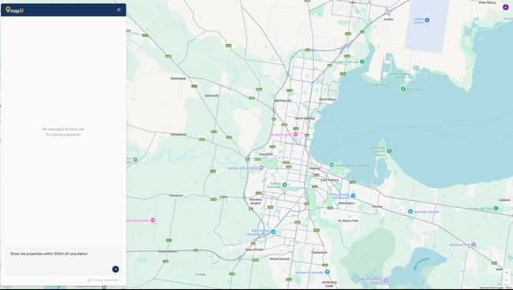Viewport: 513px width, 290px height.
Task: Click the "No messages to show yet." text
Action: [63, 129]
